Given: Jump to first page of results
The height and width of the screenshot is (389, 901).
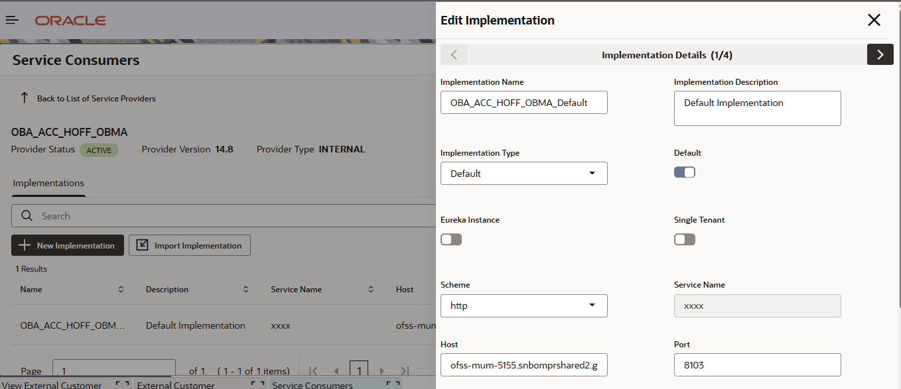Looking at the screenshot, I should pyautogui.click(x=314, y=371).
